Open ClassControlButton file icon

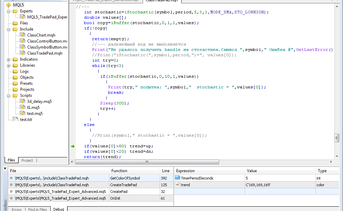coord(22,41)
